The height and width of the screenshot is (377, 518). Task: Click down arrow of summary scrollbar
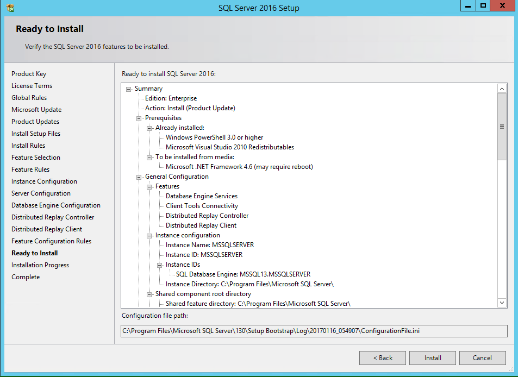click(502, 303)
